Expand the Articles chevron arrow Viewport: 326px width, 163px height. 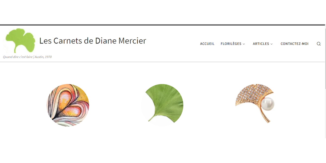[x=271, y=44]
